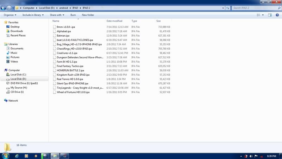Open CD Drive (I:)

[x=17, y=92]
